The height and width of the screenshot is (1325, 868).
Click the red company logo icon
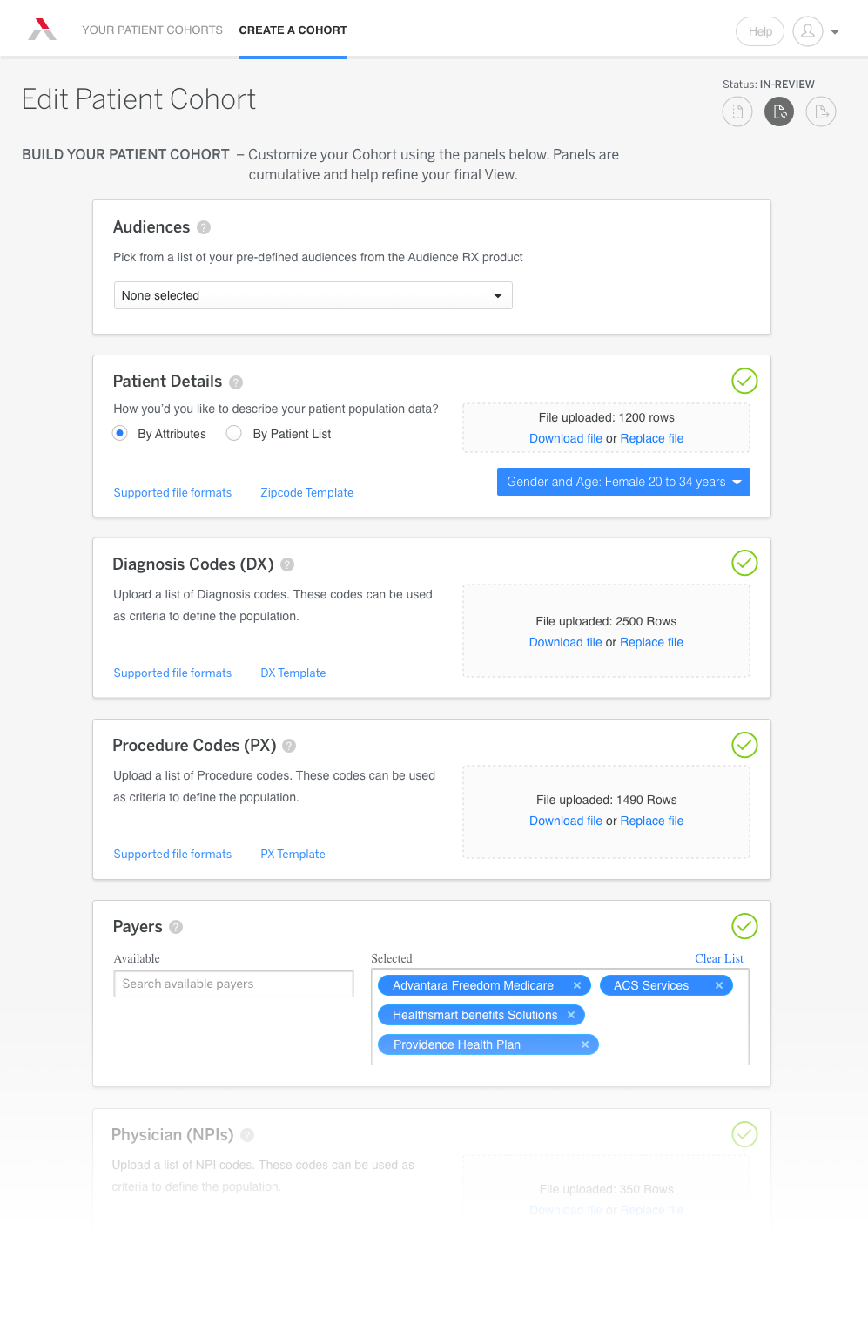(x=42, y=30)
